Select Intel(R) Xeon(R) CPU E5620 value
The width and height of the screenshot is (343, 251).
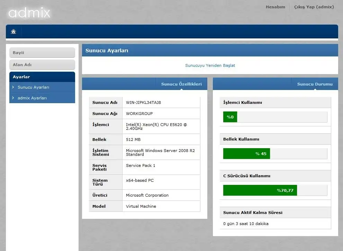[156, 126]
